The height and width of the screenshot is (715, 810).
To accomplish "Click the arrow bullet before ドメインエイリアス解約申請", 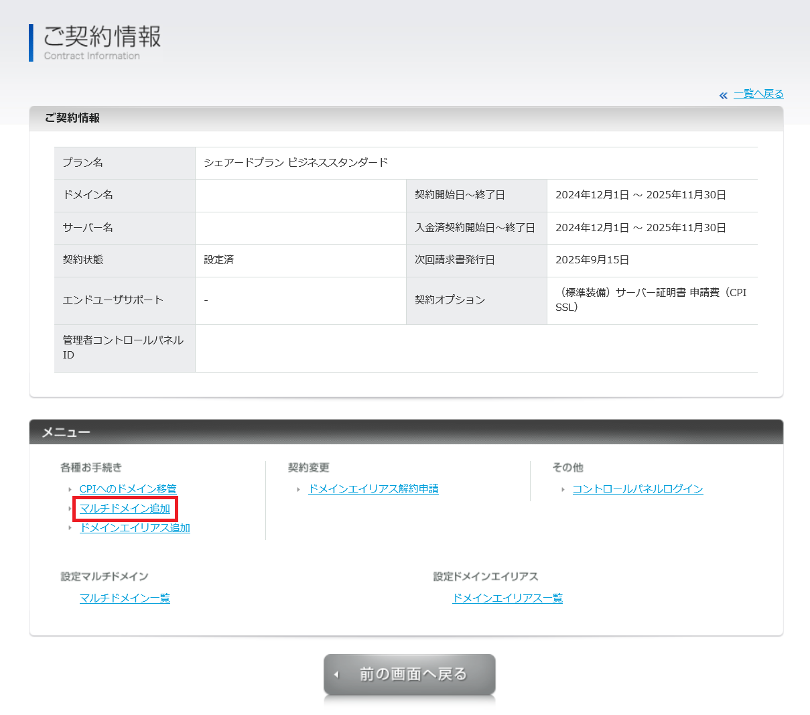I will point(298,490).
